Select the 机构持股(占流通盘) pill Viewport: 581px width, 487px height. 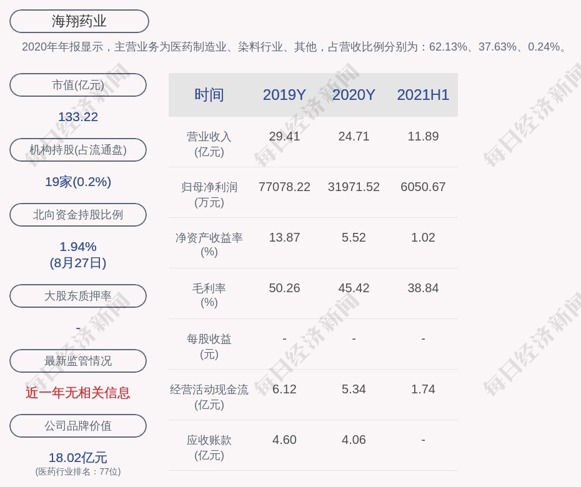pos(78,150)
